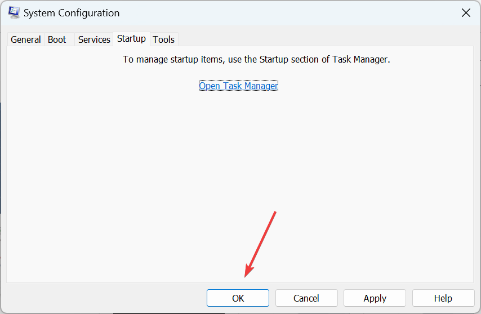Click the System Configuration title text

coord(72,13)
